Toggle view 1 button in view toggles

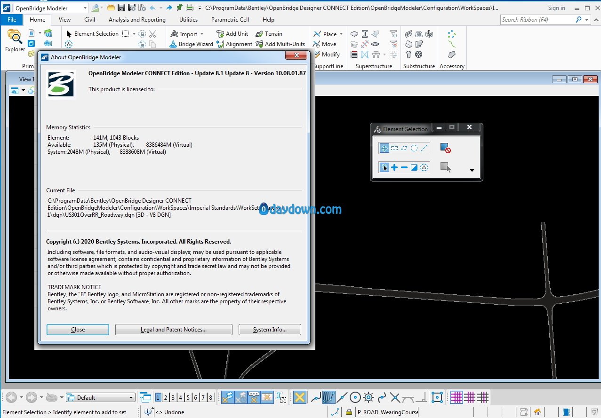(x=158, y=397)
